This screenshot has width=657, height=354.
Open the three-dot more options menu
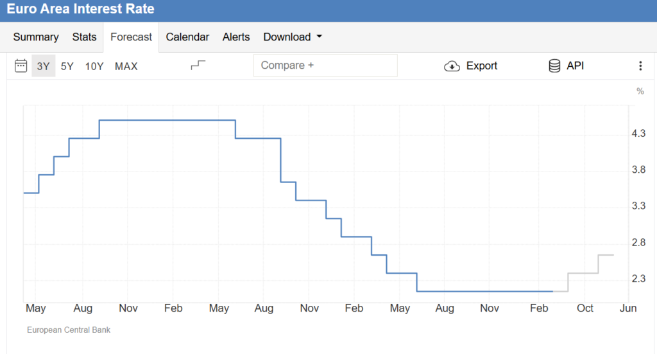coord(640,66)
